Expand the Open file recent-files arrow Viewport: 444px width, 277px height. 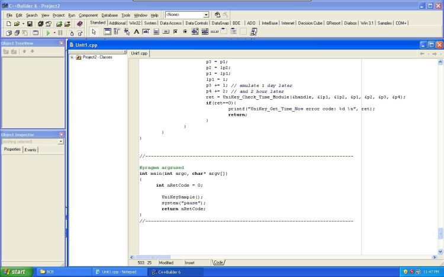pyautogui.click(x=23, y=24)
